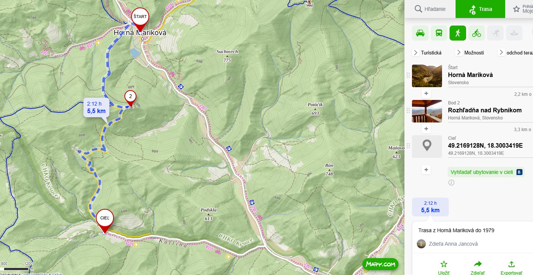Select the boat route mode icon
This screenshot has height=275, width=533.
pyautogui.click(x=514, y=33)
